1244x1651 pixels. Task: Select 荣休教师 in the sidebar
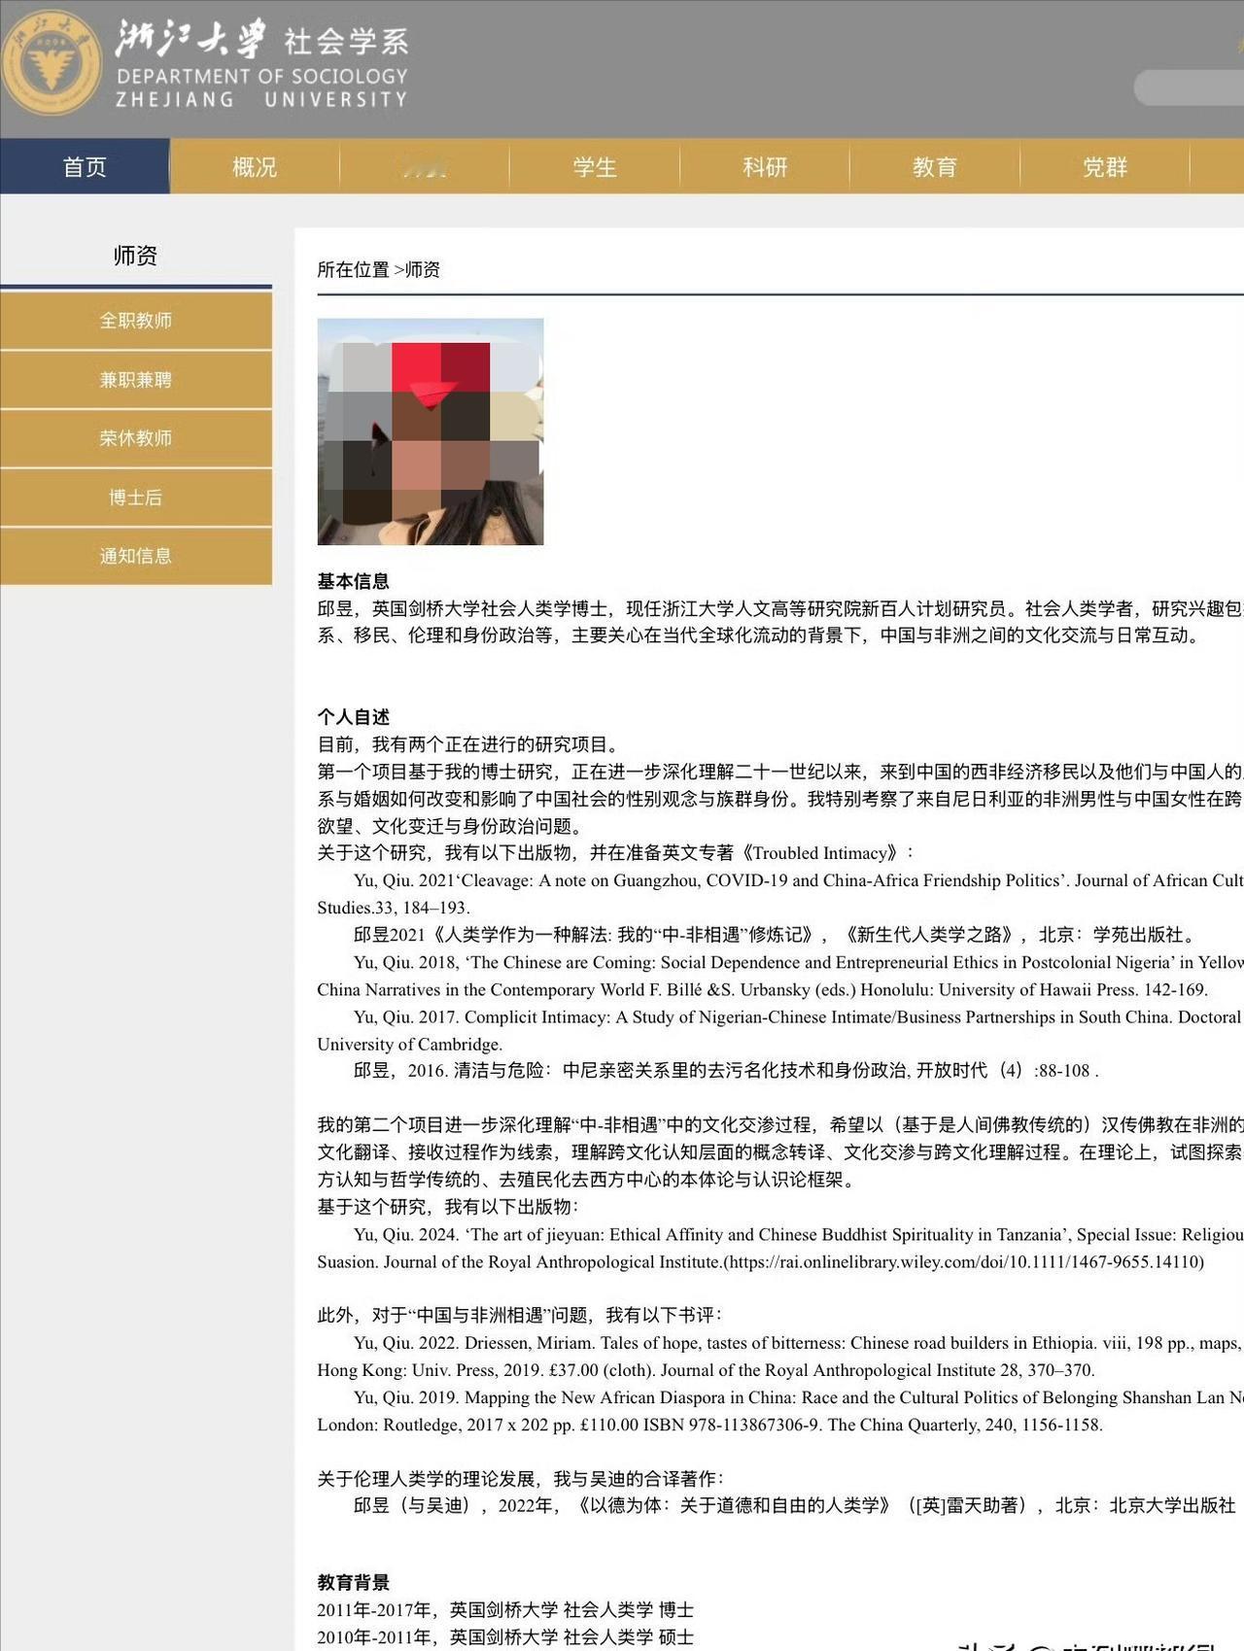point(136,438)
